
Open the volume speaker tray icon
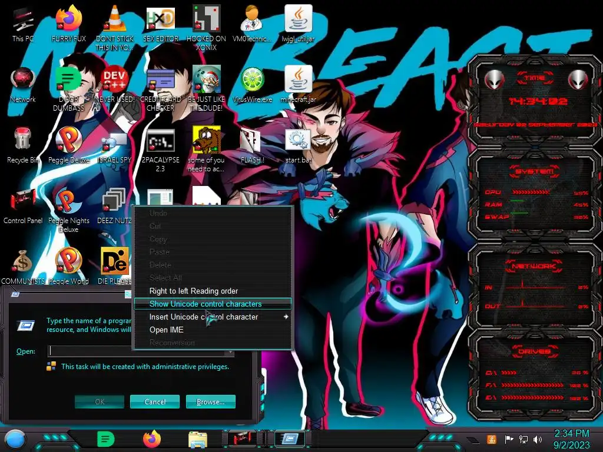pos(538,439)
